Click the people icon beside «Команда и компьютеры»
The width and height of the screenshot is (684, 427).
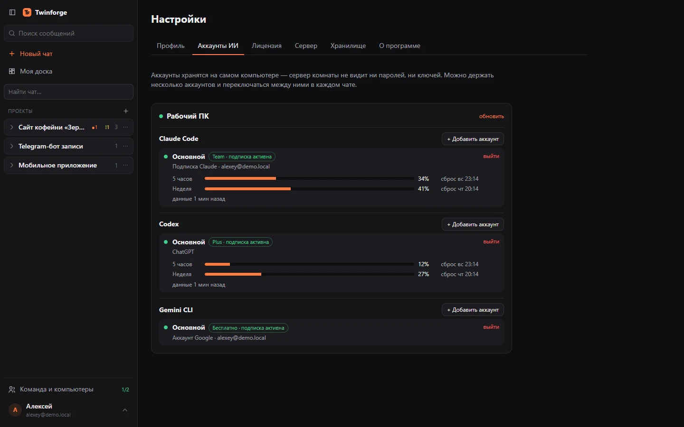pos(12,390)
